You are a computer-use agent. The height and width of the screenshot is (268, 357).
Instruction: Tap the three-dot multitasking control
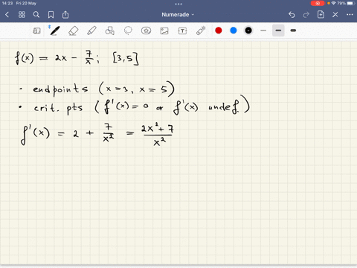178,4
